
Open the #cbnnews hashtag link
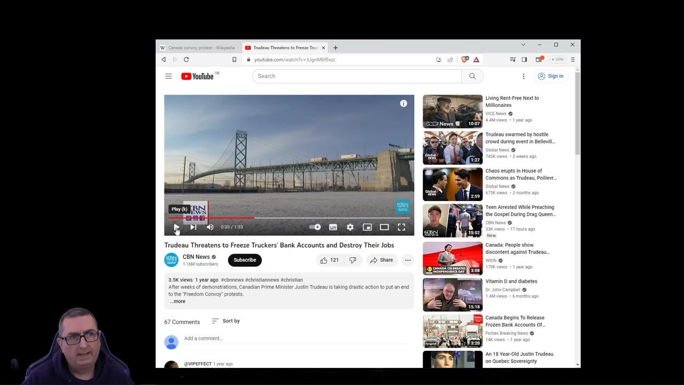232,280
